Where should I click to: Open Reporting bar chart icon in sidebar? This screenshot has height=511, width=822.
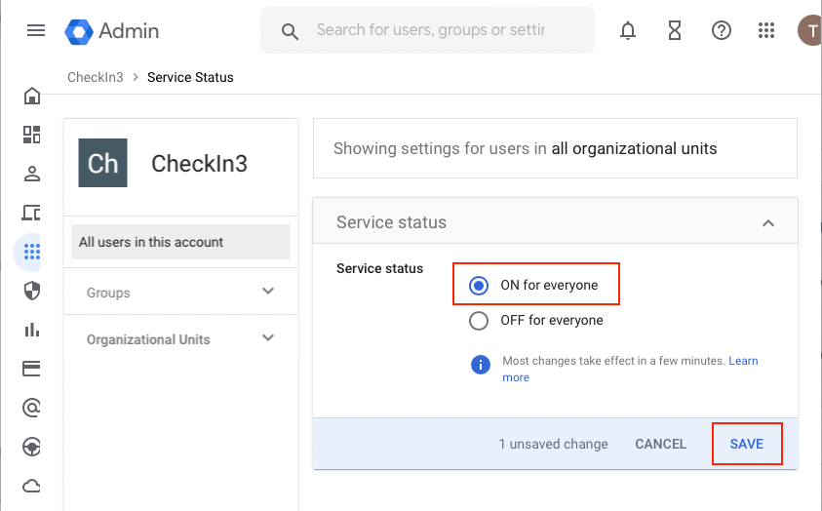tap(32, 330)
